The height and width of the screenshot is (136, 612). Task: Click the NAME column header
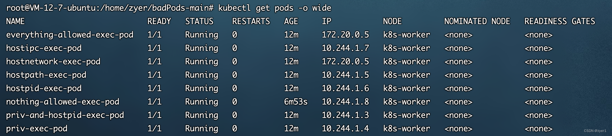(x=15, y=21)
